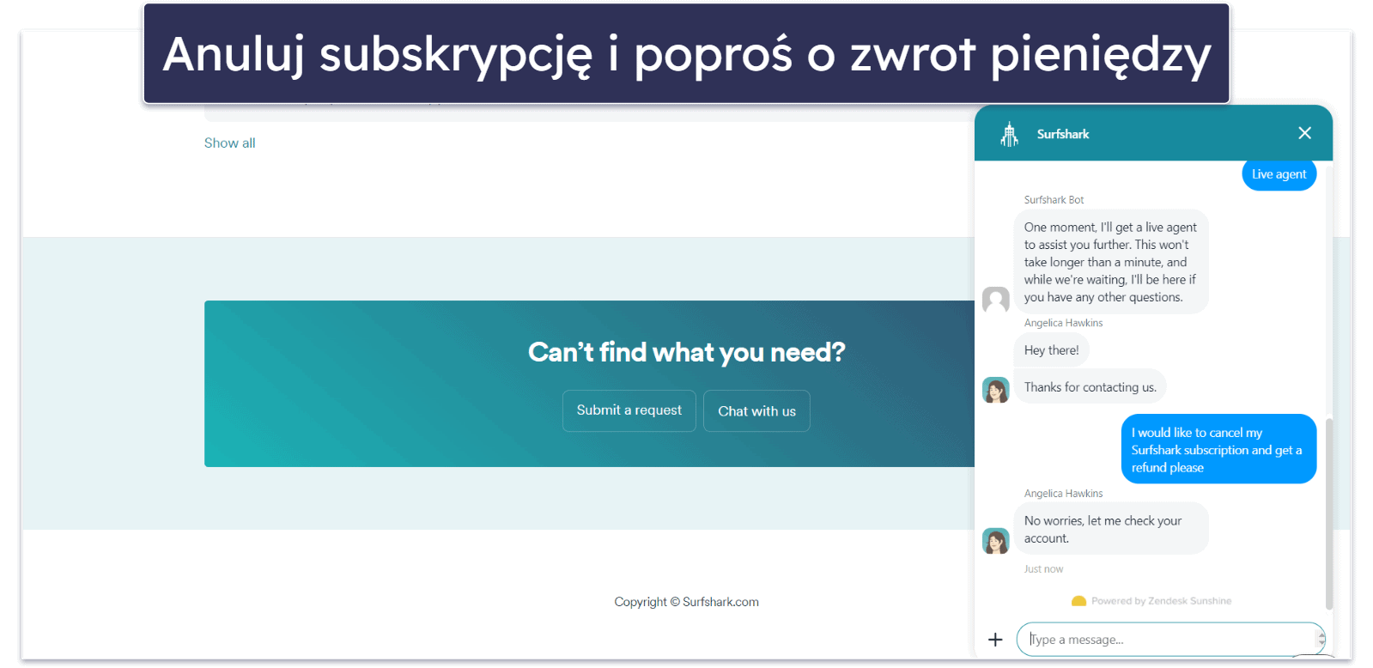Click 'Angelica Hawkins' label above 'Hey there!'
Image resolution: width=1373 pixels, height=668 pixels.
(x=1063, y=323)
